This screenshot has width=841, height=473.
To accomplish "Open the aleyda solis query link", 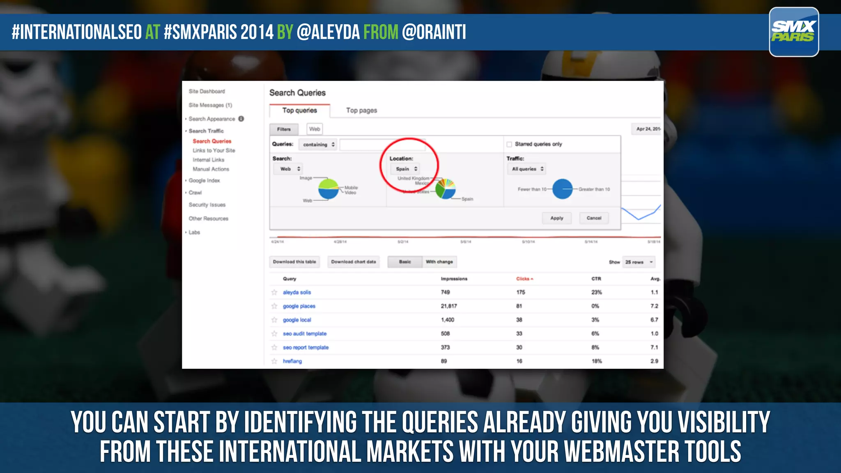I will coord(297,292).
